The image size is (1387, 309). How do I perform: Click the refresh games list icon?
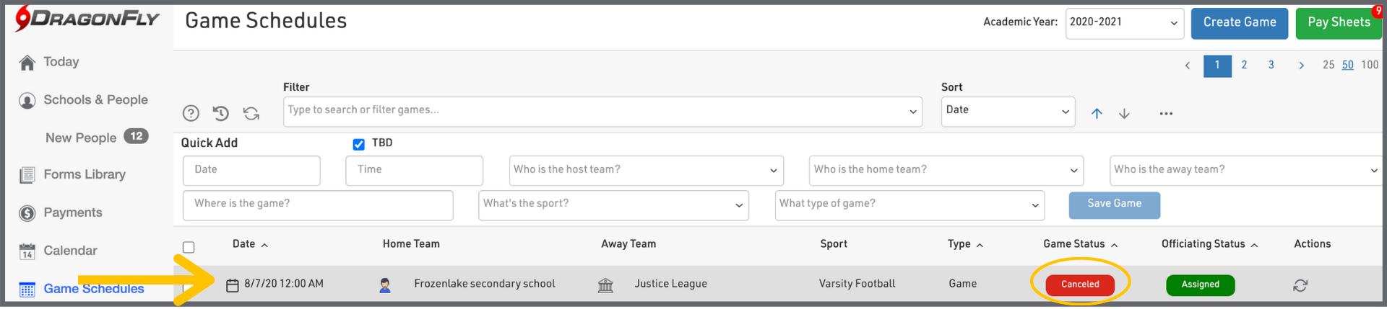251,113
